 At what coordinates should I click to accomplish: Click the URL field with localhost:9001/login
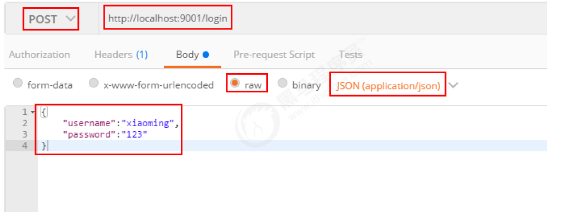168,18
